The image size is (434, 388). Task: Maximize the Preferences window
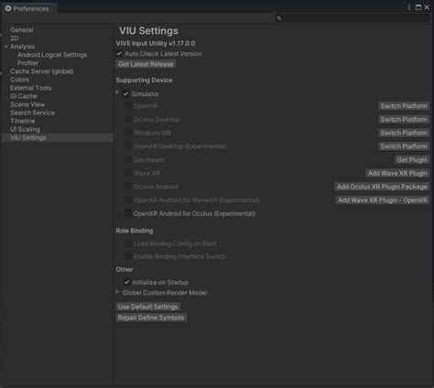(418, 7)
